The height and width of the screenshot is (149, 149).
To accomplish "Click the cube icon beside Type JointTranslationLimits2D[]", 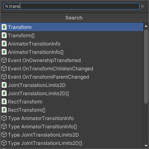I will tap(4, 143).
